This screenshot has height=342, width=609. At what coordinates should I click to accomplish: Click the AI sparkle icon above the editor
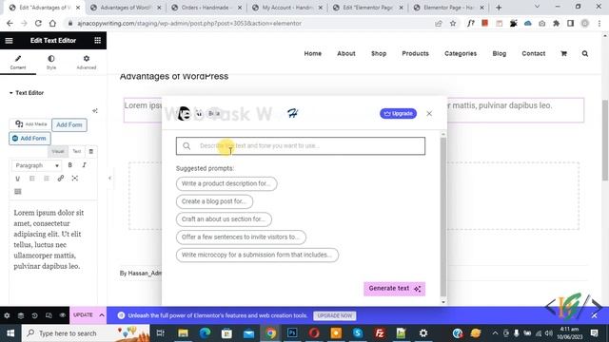(x=95, y=111)
